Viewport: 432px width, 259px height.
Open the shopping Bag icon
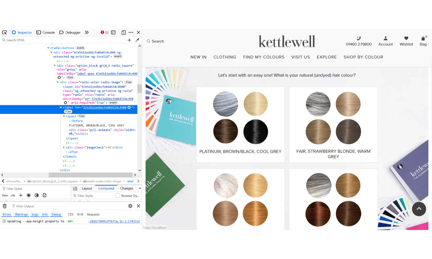423,38
